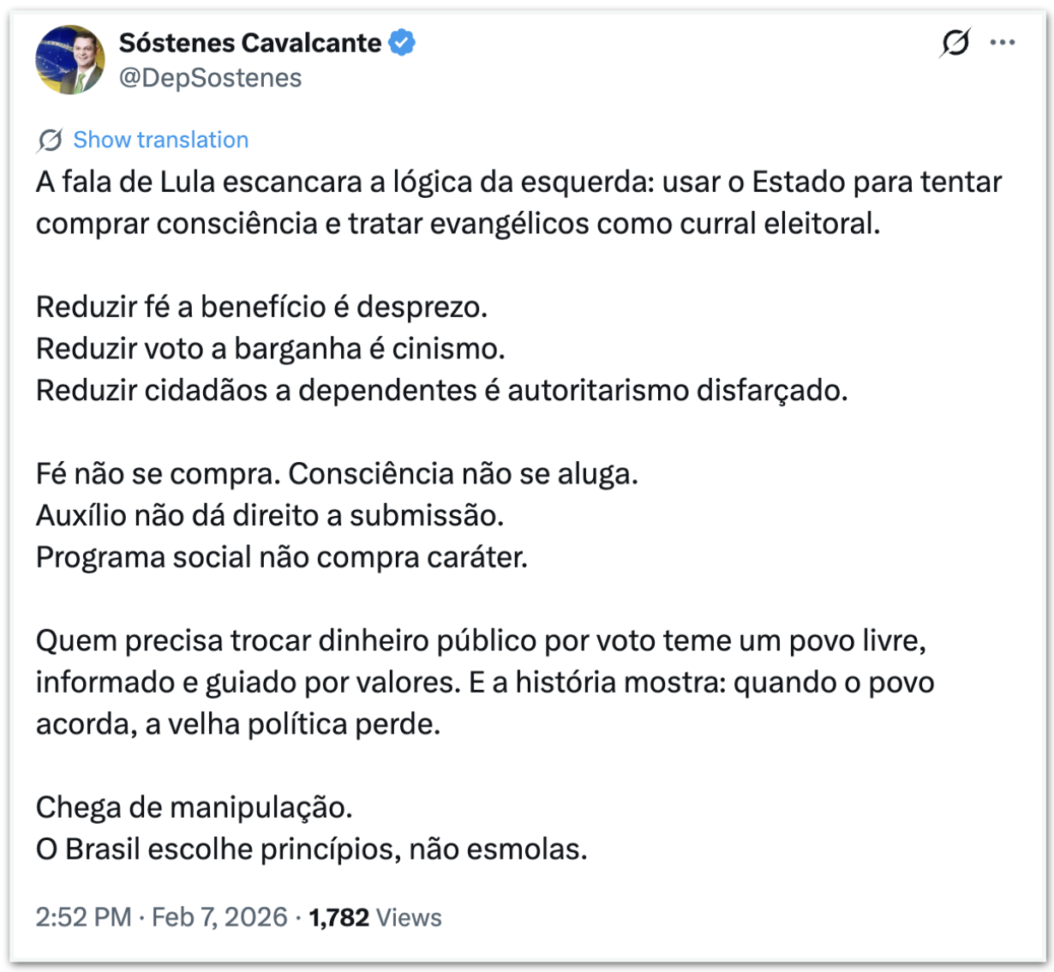Screen dimensions: 1054x972
Task: Click the blue verified badge
Action: (x=402, y=42)
